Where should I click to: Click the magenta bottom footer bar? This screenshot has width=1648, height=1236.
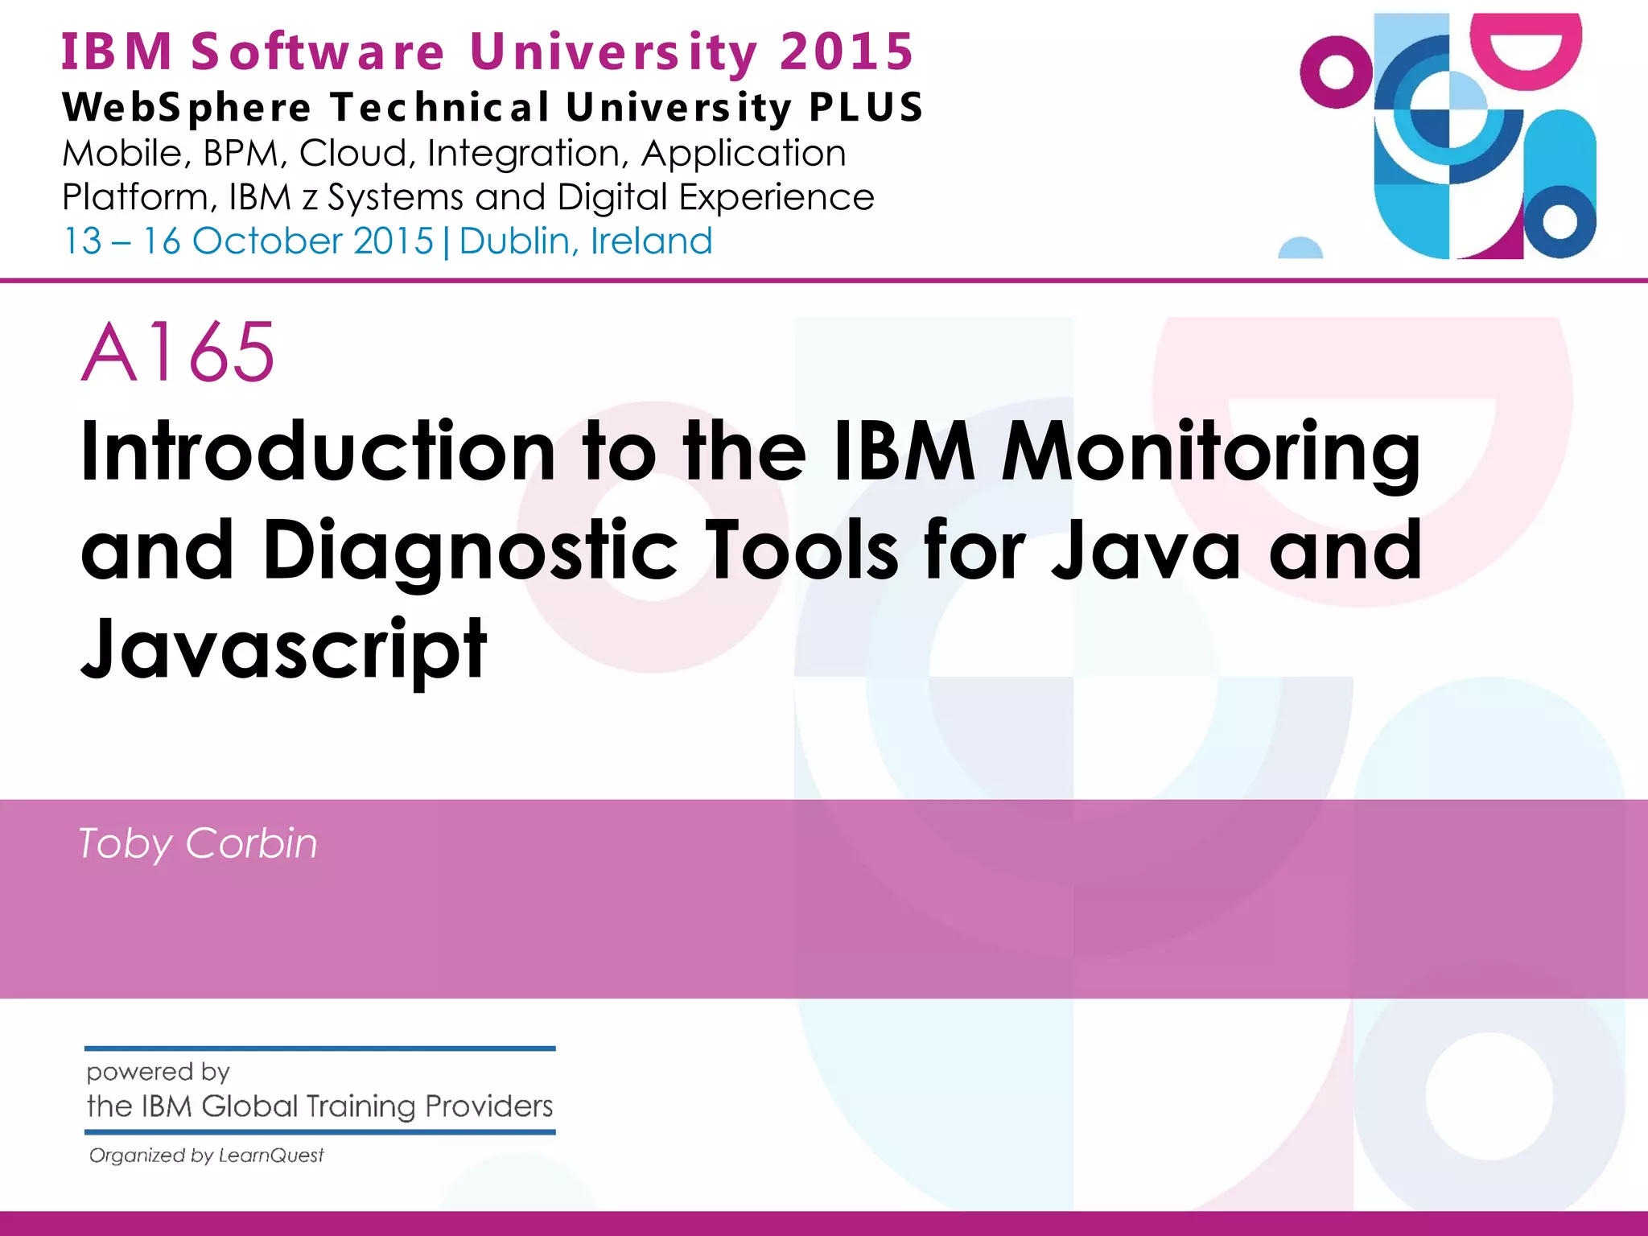pyautogui.click(x=824, y=1223)
